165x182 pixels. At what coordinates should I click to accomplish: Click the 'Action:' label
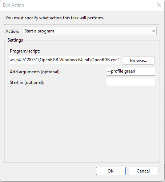point(12,31)
